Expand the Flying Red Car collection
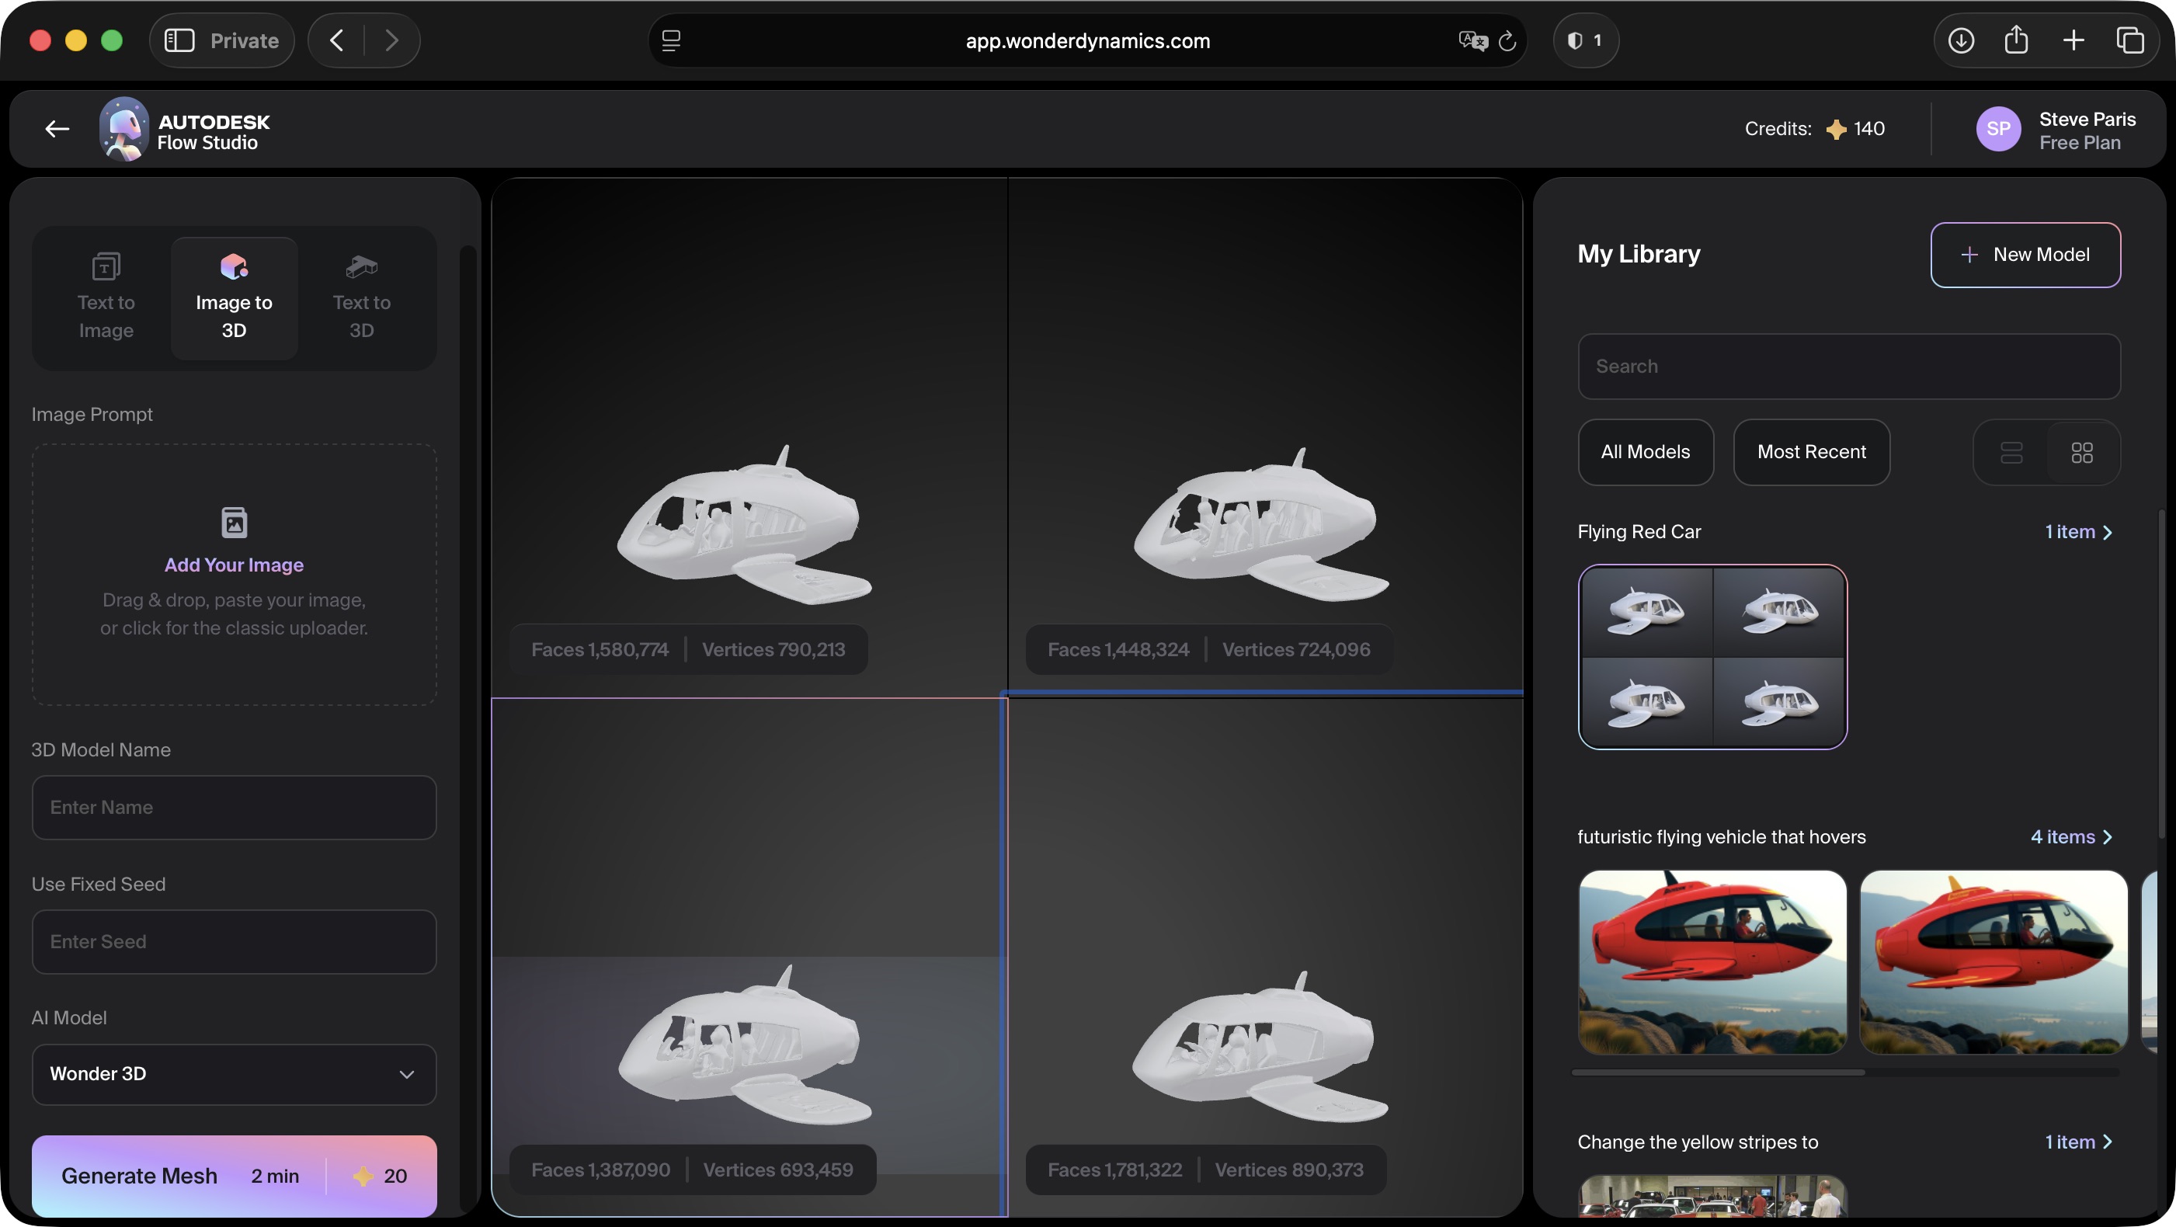 [2079, 532]
